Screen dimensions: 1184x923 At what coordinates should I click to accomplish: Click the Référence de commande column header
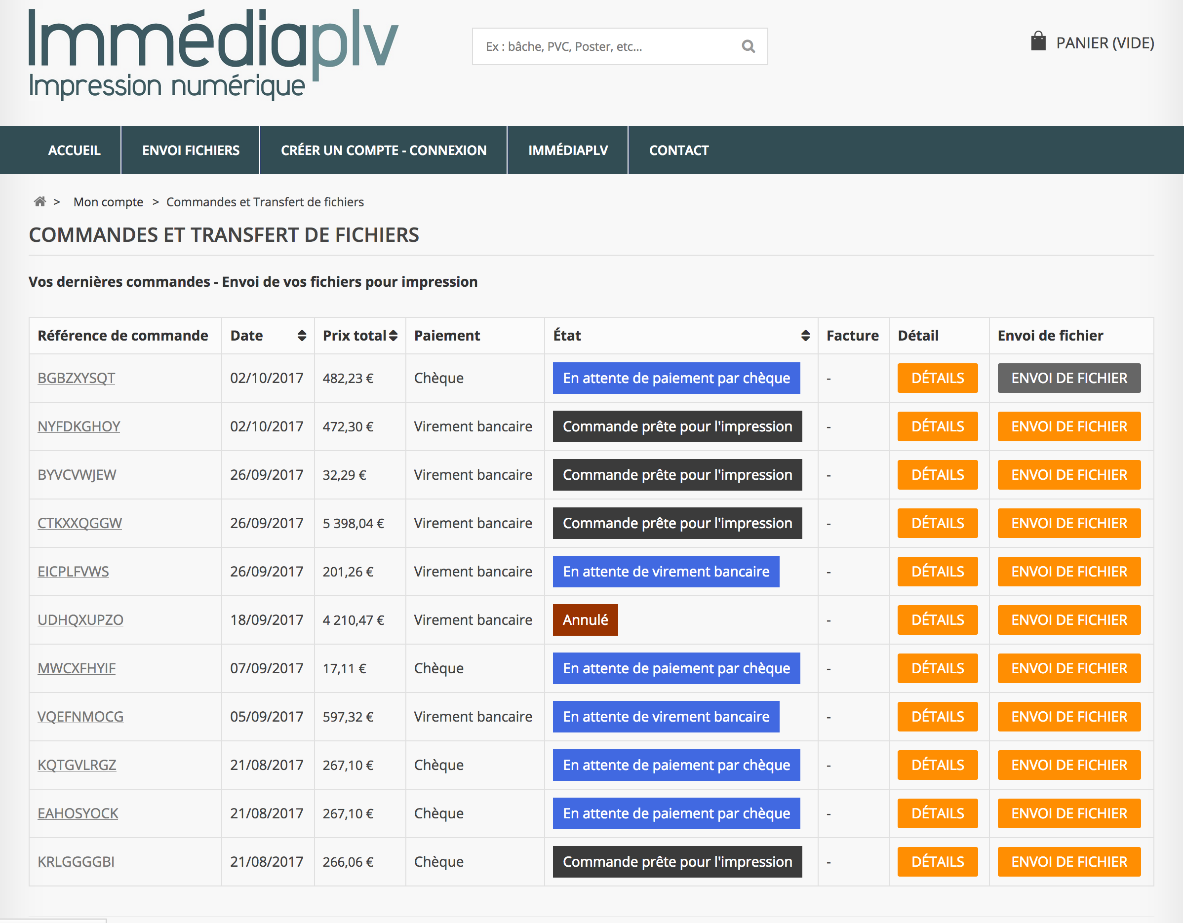(x=123, y=336)
